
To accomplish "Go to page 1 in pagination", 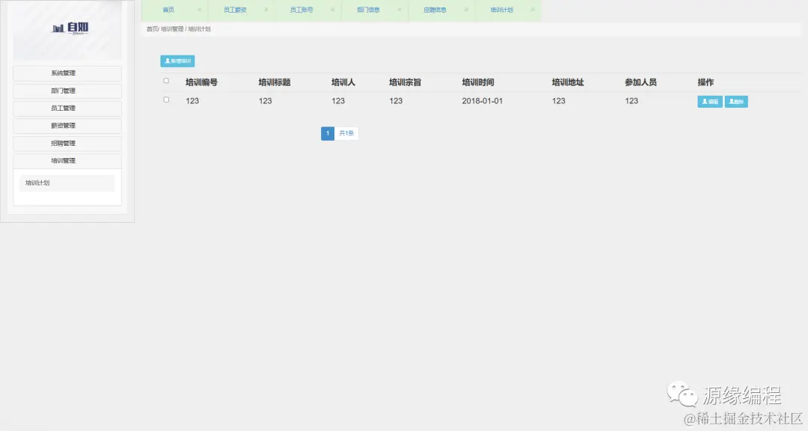I will click(x=327, y=133).
